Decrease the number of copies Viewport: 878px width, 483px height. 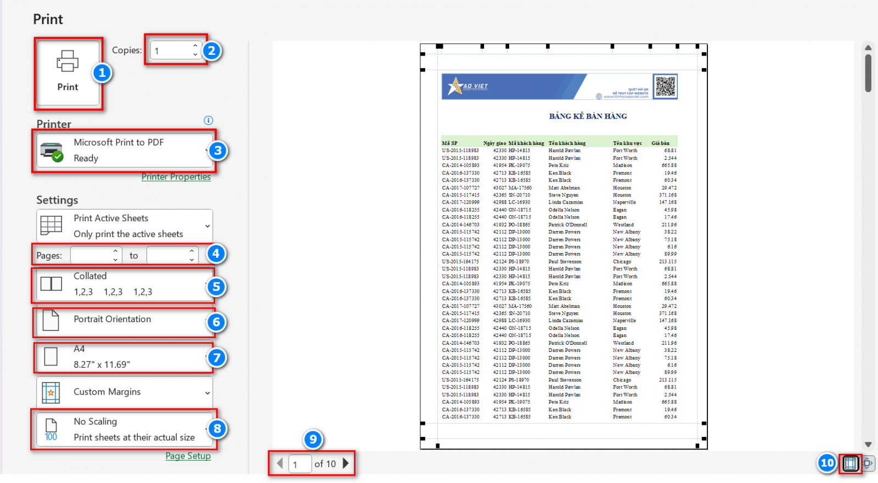195,54
